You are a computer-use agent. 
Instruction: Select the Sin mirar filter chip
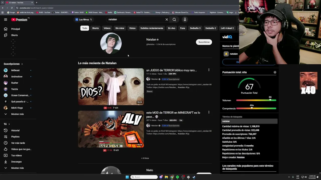point(120,28)
